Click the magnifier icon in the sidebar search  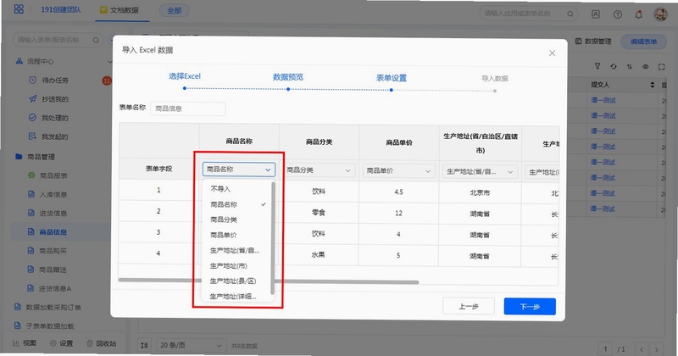pos(96,40)
